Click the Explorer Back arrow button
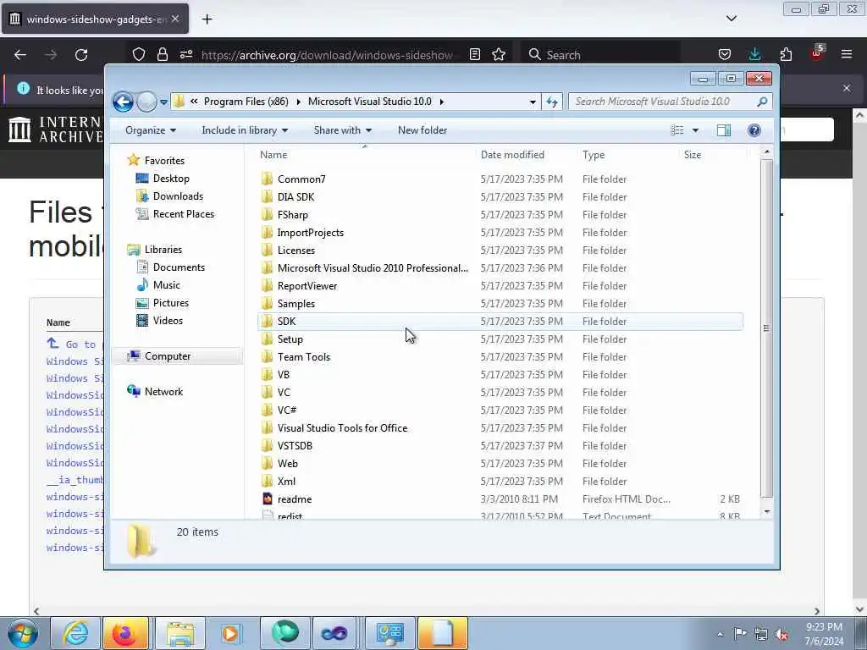The width and height of the screenshot is (867, 650). (123, 102)
